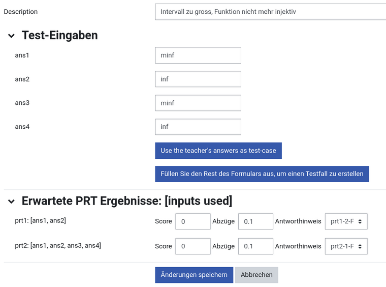Click the Test-Eingaben heading
This screenshot has width=386, height=287.
tap(59, 35)
